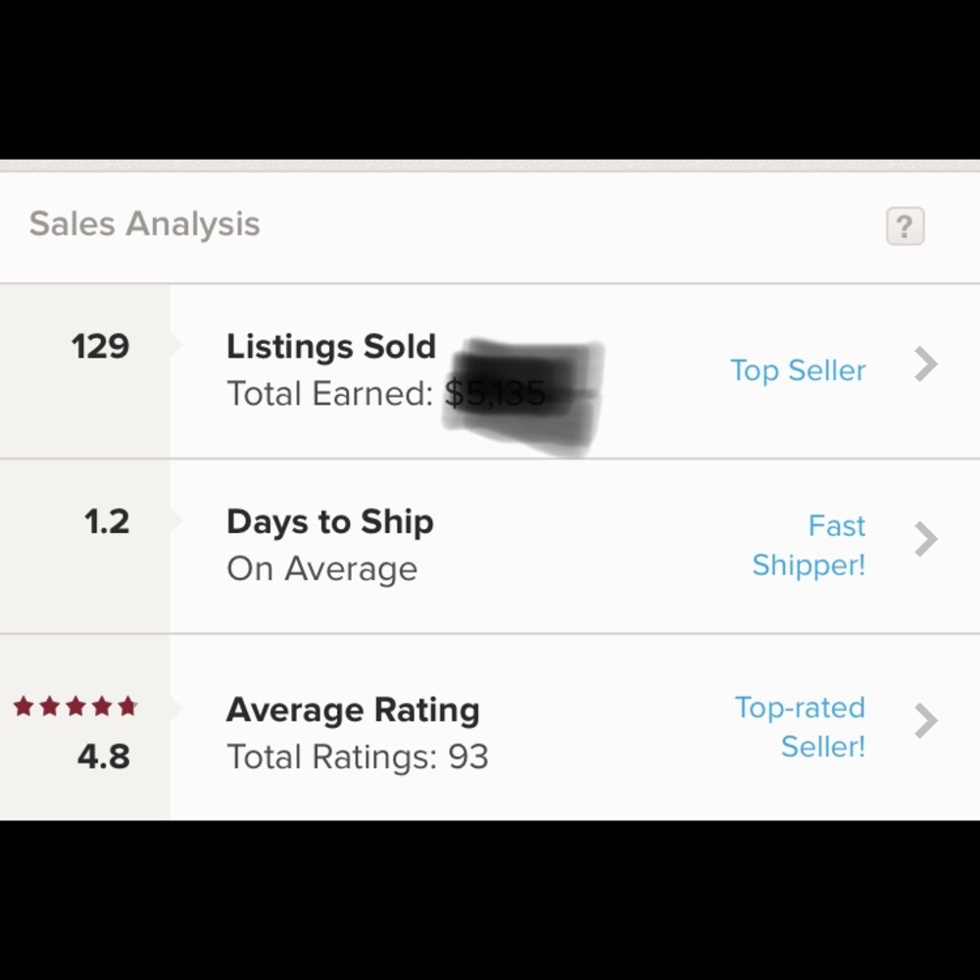
Task: Click the On Average subtitle
Action: tap(322, 569)
